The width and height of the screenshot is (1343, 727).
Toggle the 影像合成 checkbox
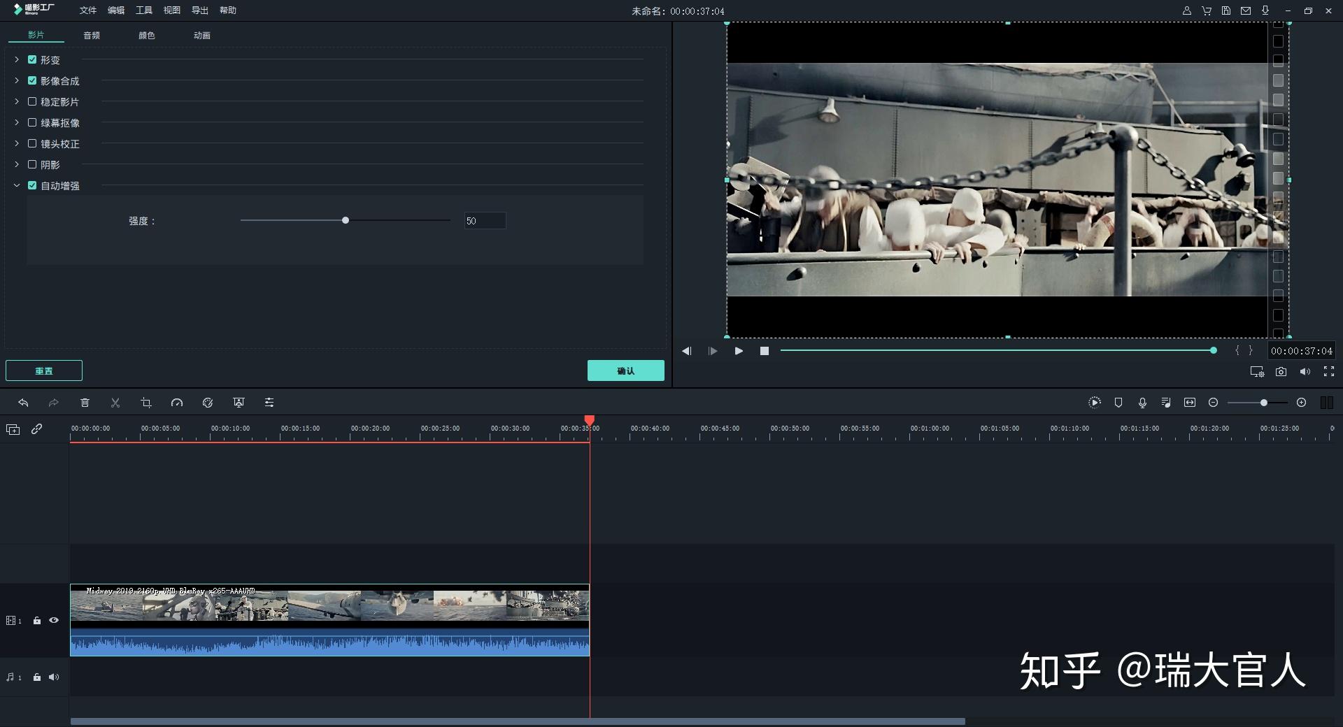(x=32, y=80)
